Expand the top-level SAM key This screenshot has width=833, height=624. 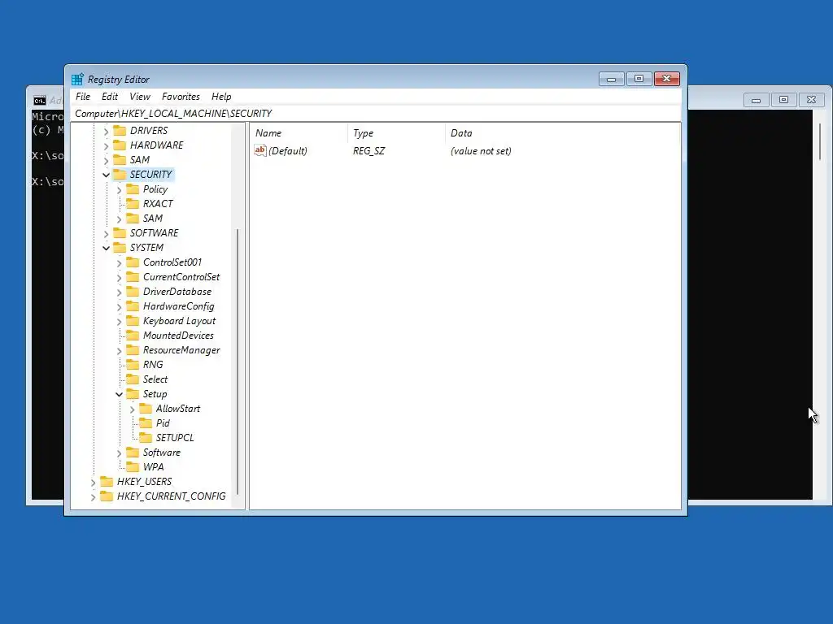click(107, 160)
